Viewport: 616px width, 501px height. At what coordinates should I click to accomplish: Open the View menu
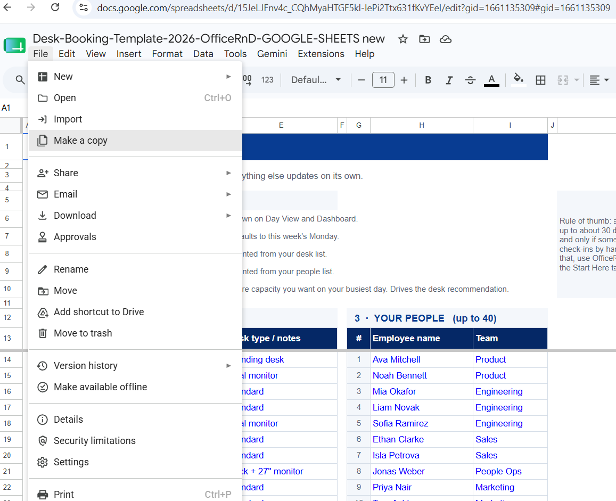[96, 54]
